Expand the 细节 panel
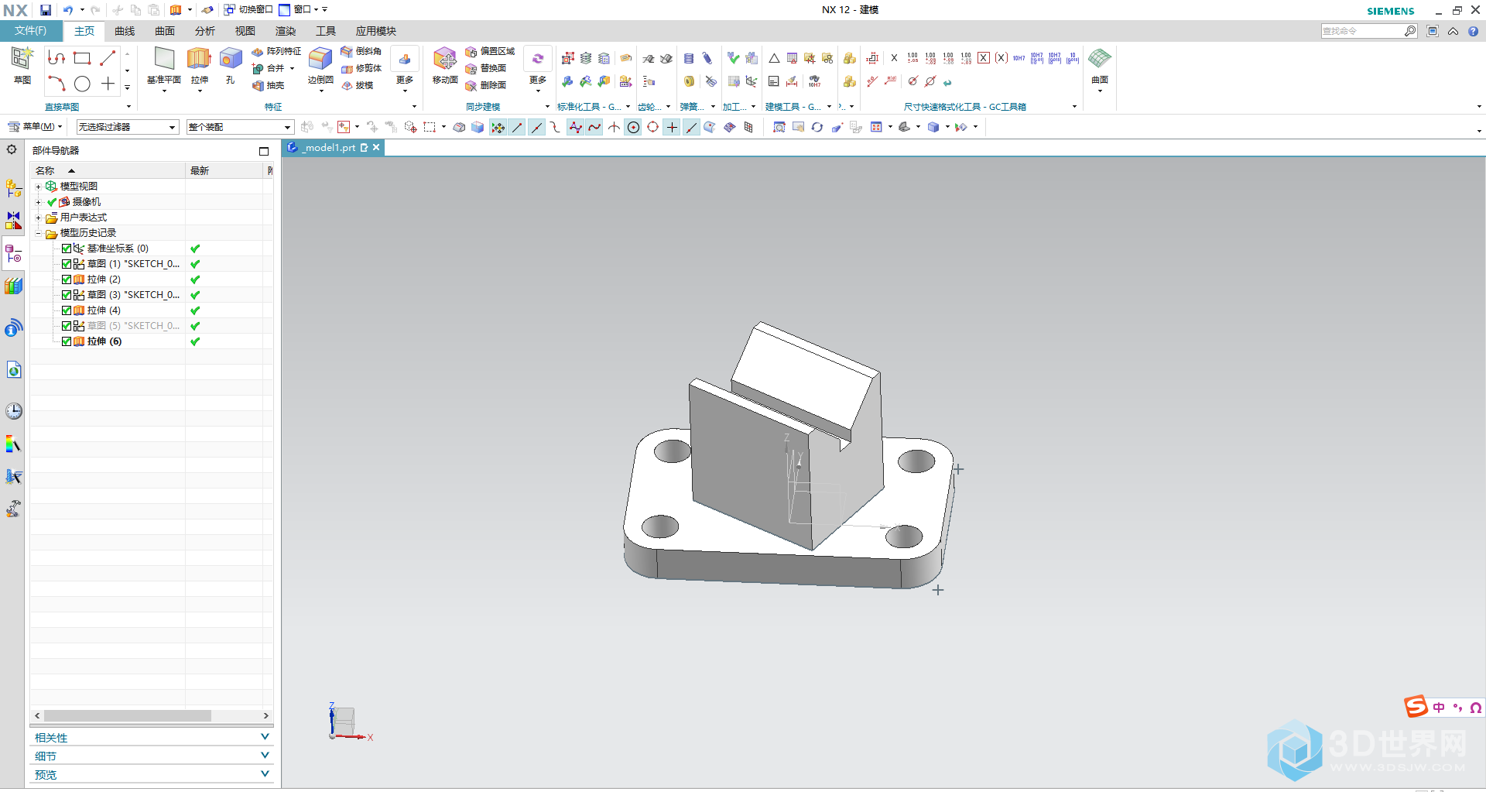This screenshot has width=1486, height=792. [152, 756]
